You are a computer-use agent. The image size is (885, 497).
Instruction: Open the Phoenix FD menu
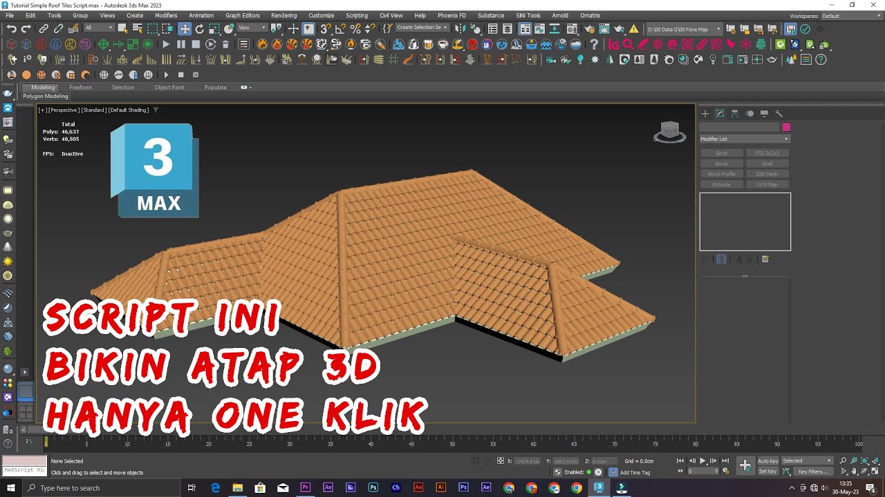(451, 15)
